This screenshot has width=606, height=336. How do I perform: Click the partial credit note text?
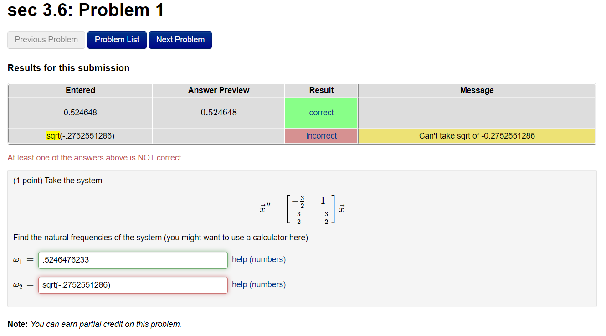tap(95, 324)
